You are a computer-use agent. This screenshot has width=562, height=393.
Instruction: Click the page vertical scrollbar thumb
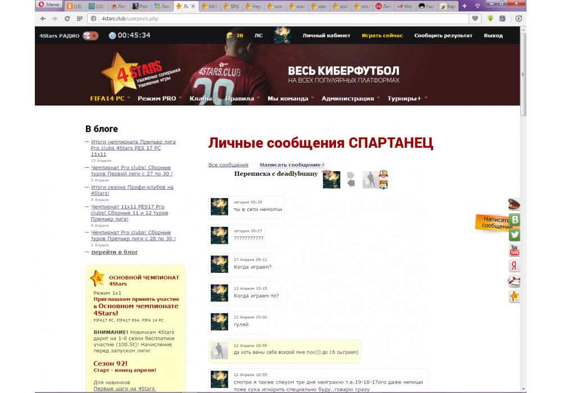523,75
